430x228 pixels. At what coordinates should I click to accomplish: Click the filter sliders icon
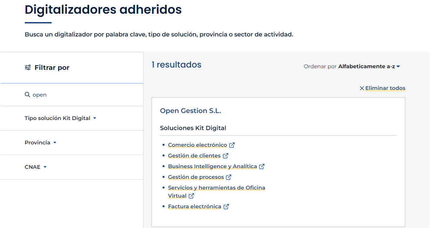pos(28,68)
